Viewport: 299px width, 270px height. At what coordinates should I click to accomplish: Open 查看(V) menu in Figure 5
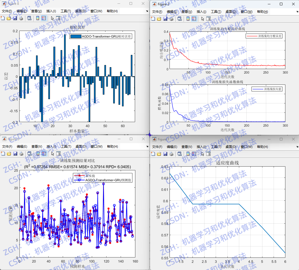(x=37, y=146)
